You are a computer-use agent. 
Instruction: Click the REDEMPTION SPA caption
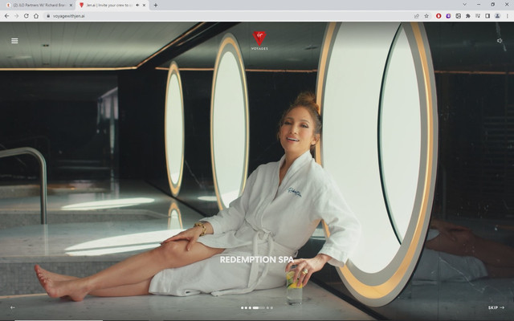(256, 260)
